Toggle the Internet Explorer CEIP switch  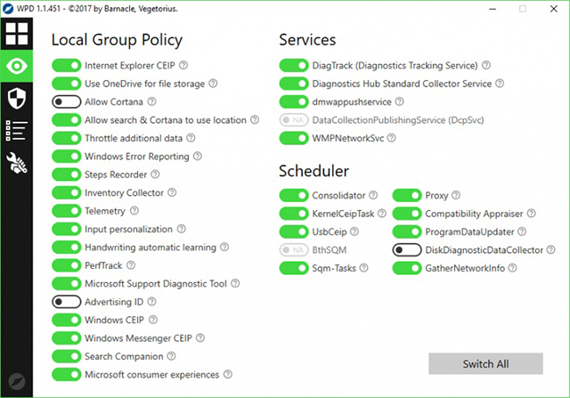pyautogui.click(x=67, y=65)
